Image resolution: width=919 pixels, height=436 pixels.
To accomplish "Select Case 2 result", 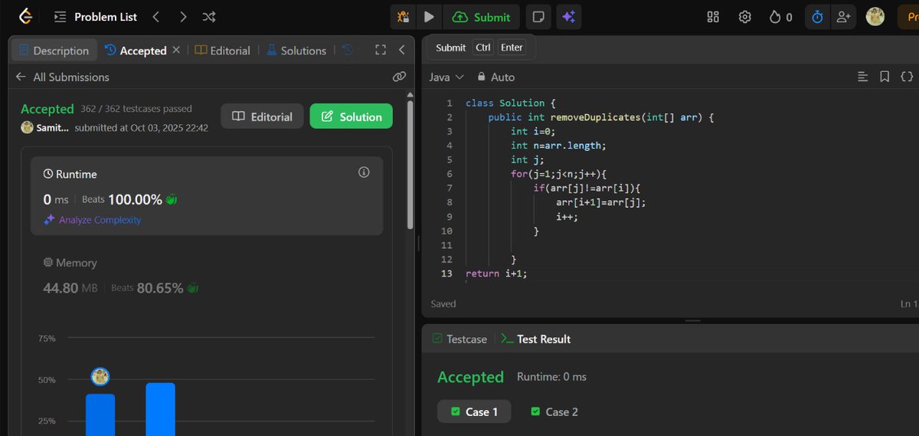I will click(554, 411).
